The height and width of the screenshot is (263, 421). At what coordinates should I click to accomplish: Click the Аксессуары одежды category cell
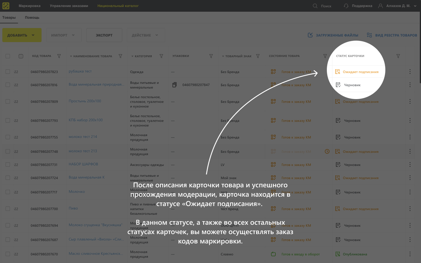click(147, 165)
